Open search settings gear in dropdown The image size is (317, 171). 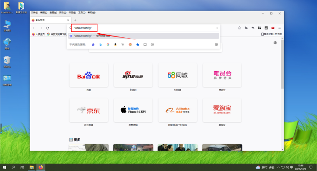coord(216,44)
